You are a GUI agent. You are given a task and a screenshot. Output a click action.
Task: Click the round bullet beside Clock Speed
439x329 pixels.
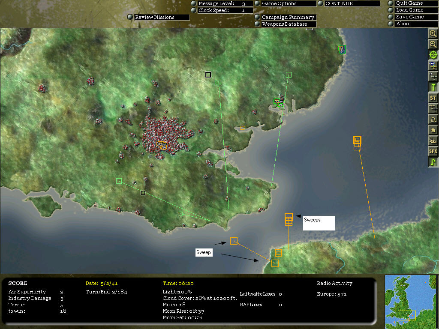194,10
